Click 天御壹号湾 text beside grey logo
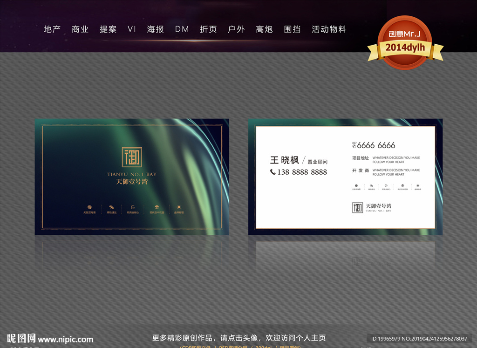This screenshot has width=477, height=348. [378, 206]
